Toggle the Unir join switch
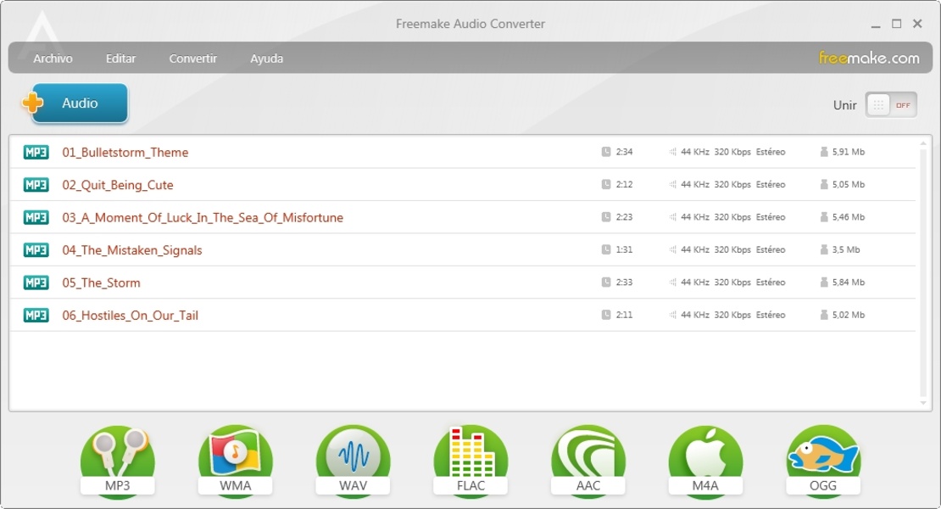 (891, 105)
